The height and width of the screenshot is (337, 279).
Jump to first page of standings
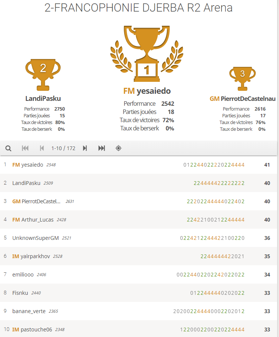click(25, 148)
